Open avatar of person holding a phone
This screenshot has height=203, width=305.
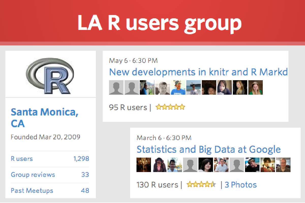coord(268,165)
